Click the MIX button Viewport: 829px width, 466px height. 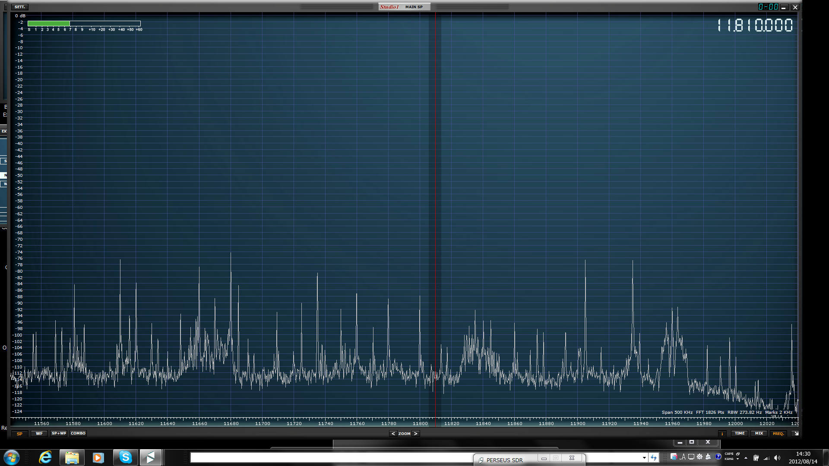(x=759, y=434)
